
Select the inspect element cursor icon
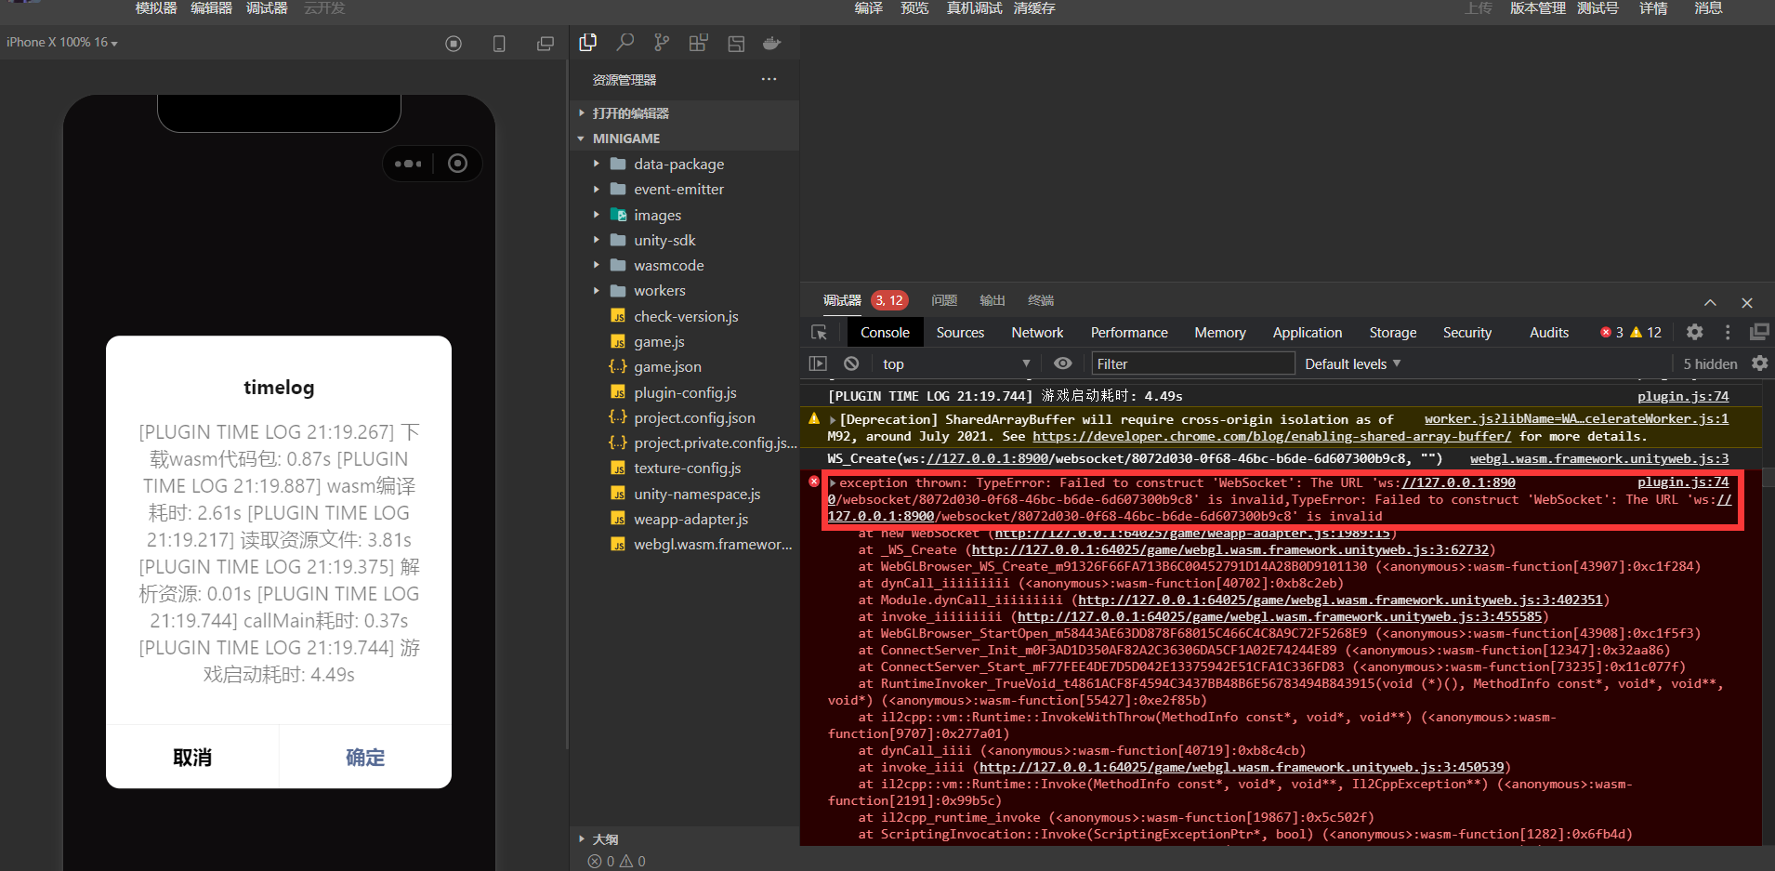(x=820, y=333)
